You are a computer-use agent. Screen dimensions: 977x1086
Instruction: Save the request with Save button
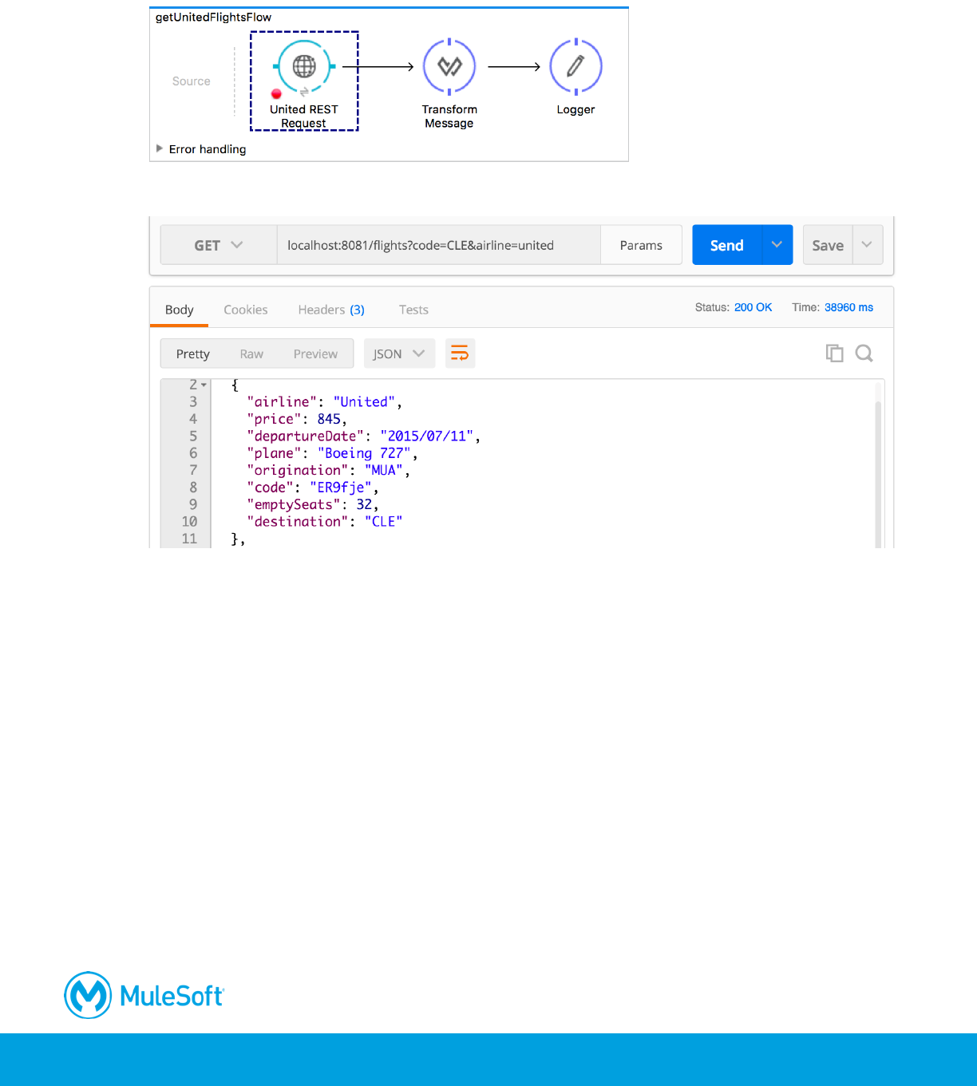pos(828,245)
